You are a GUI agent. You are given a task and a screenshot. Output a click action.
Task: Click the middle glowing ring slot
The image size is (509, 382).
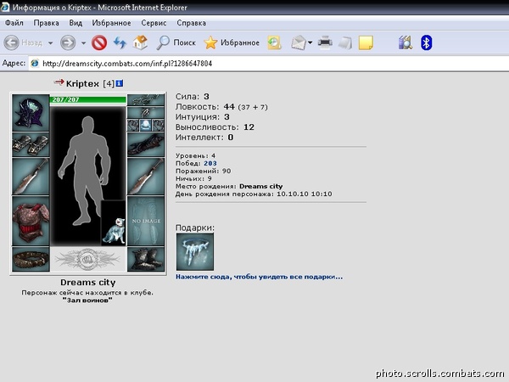[x=146, y=126]
